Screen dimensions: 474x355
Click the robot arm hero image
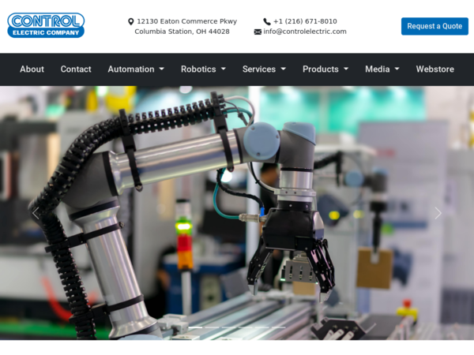(237, 213)
